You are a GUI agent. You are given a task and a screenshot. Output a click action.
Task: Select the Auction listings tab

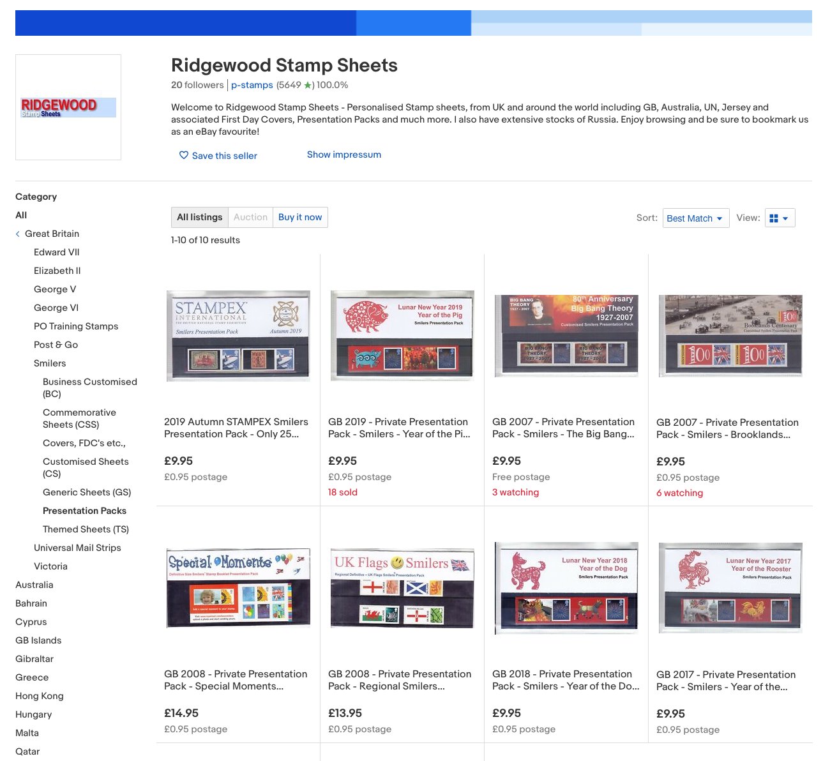(x=250, y=217)
